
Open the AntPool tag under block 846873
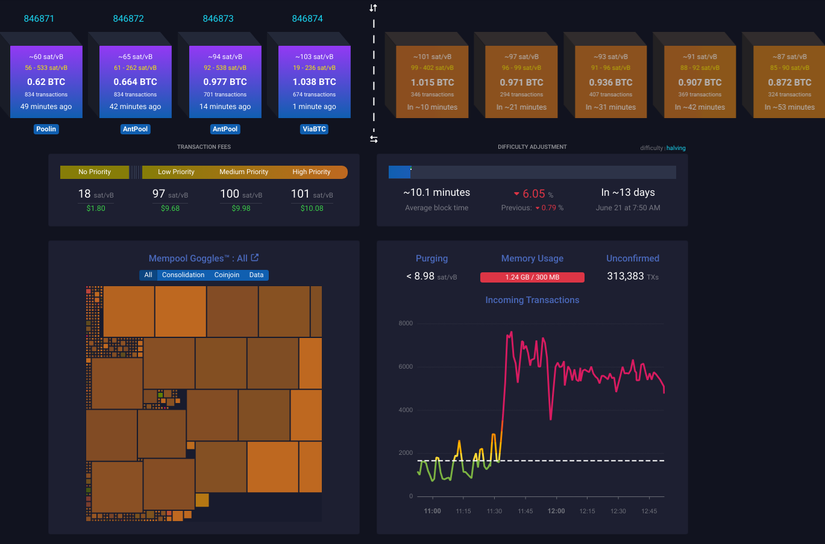pos(225,129)
